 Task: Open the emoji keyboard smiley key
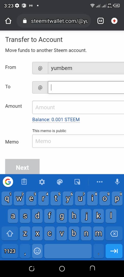[x=37, y=251]
